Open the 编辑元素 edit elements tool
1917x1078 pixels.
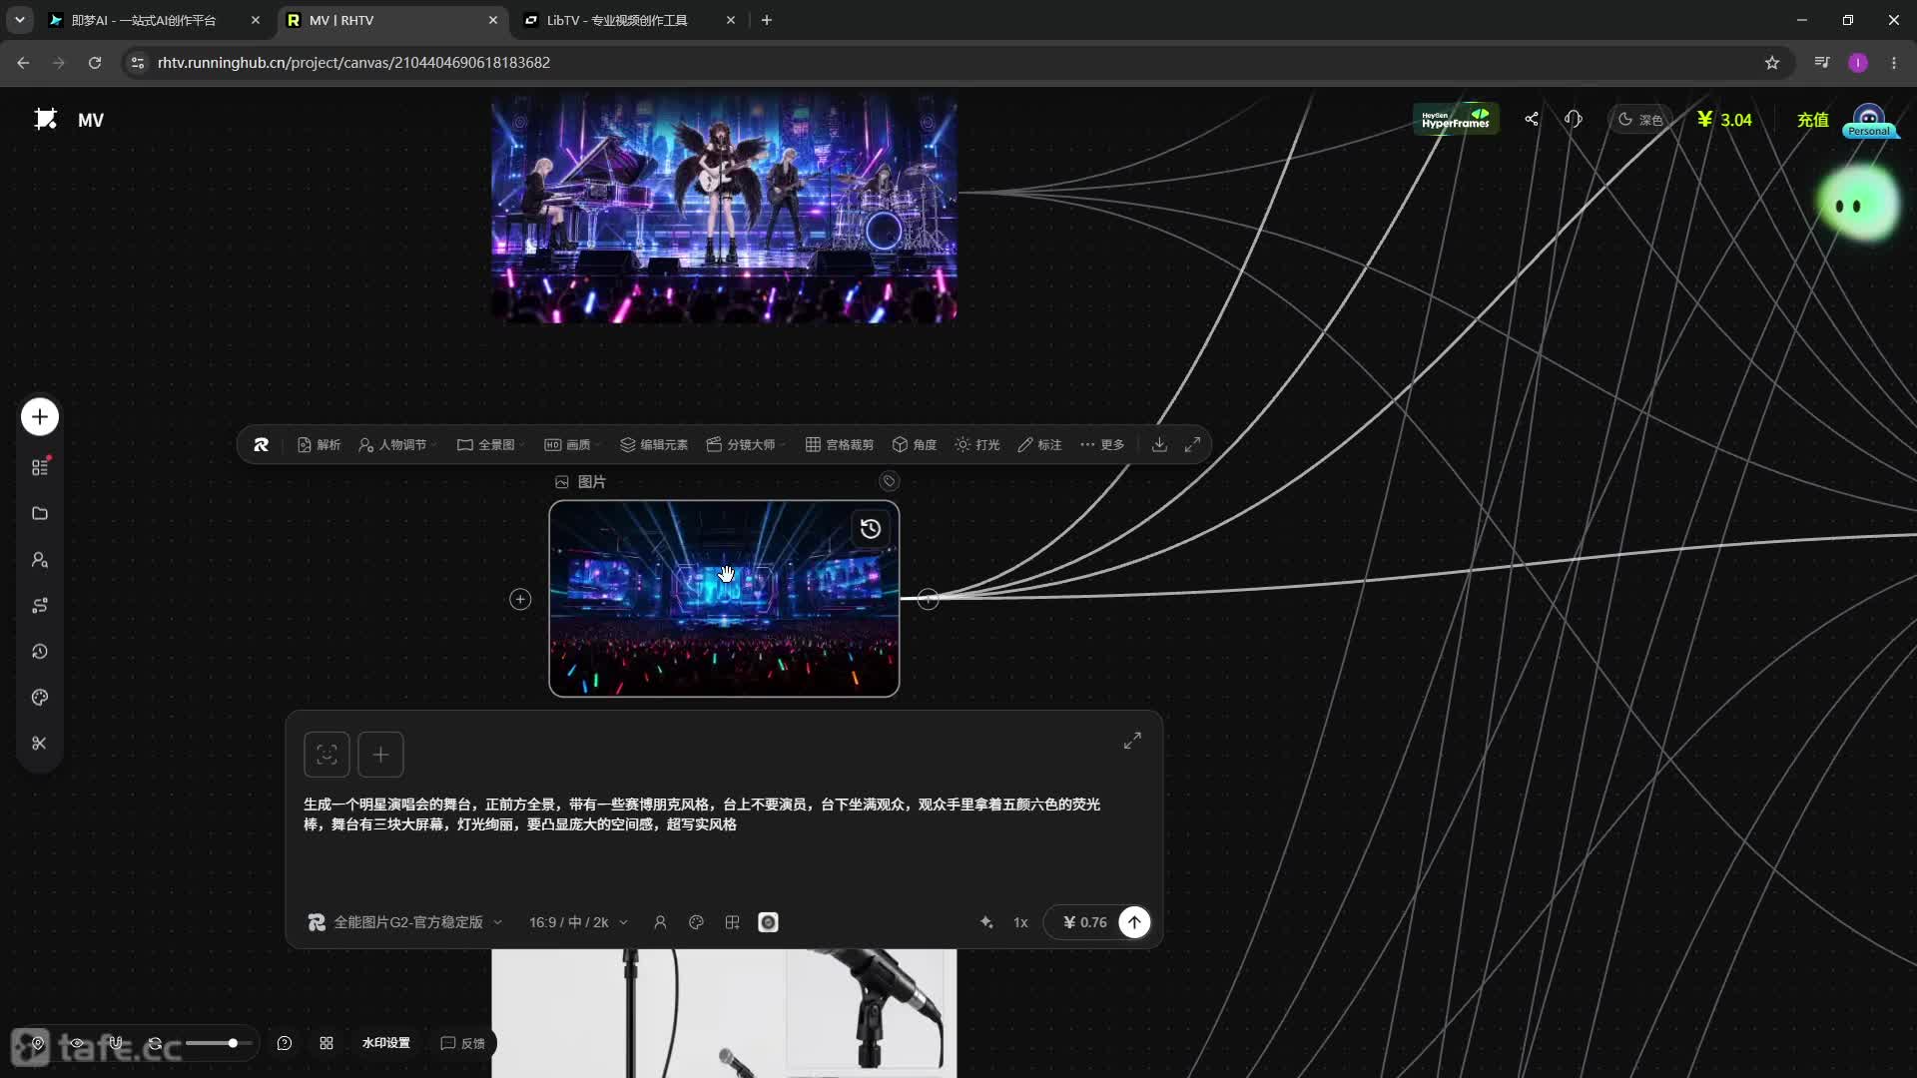pos(654,445)
